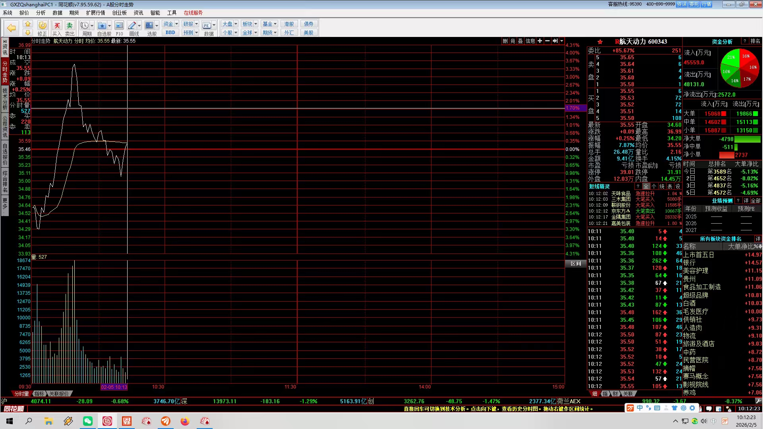Click the yellow back arrow icon

(x=12, y=28)
